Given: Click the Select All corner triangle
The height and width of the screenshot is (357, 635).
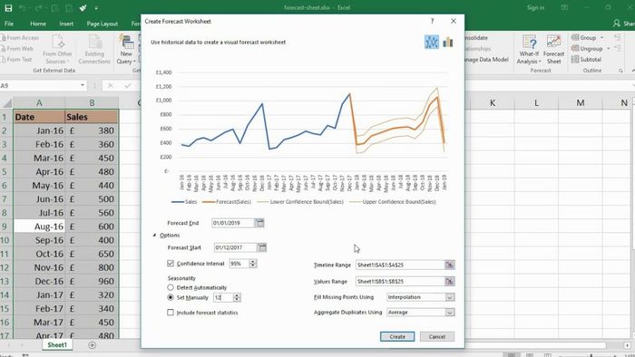Looking at the screenshot, I should tap(7, 103).
